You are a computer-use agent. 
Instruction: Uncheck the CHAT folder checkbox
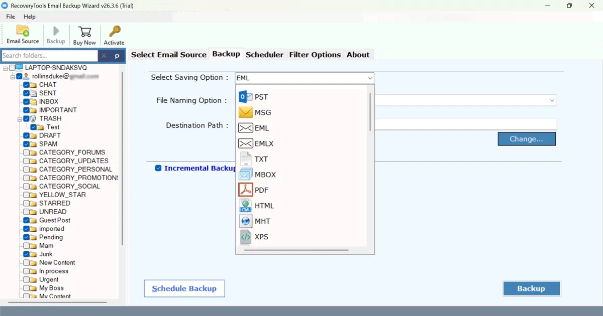coord(26,85)
